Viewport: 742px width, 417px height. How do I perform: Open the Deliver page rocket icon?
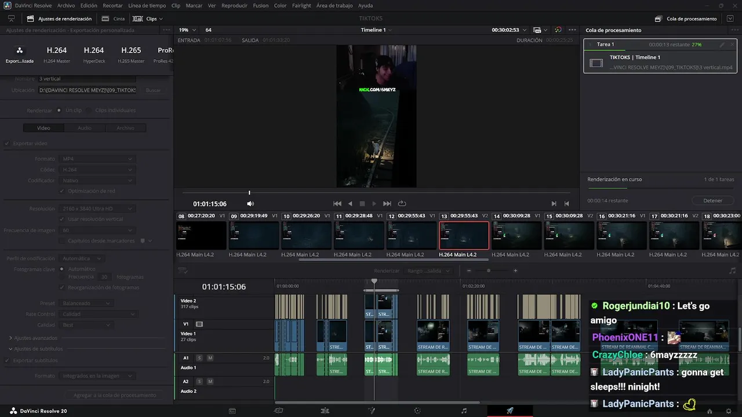(510, 411)
